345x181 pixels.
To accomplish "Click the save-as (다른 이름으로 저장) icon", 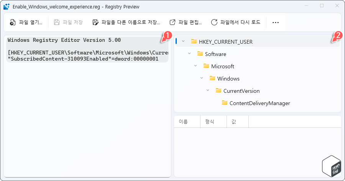I will tap(95, 22).
